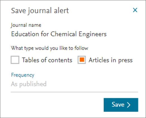Click the 'Journal name' label
Image resolution: width=146 pixels, height=118 pixels.
coord(26,25)
